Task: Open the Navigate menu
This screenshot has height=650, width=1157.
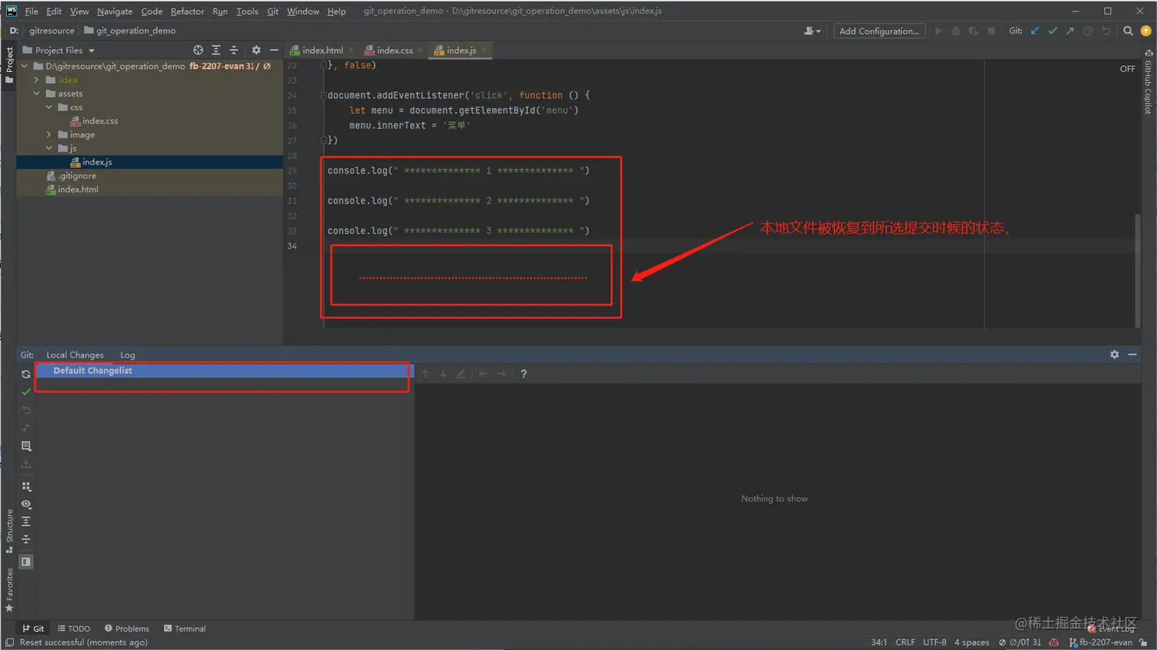Action: 115,11
